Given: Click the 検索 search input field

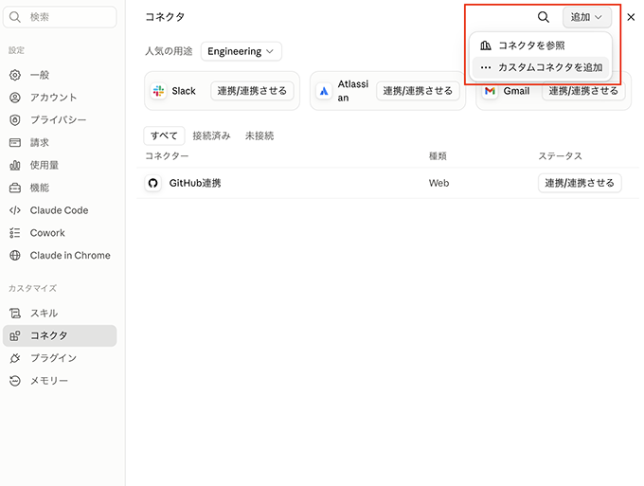Looking at the screenshot, I should pyautogui.click(x=60, y=17).
